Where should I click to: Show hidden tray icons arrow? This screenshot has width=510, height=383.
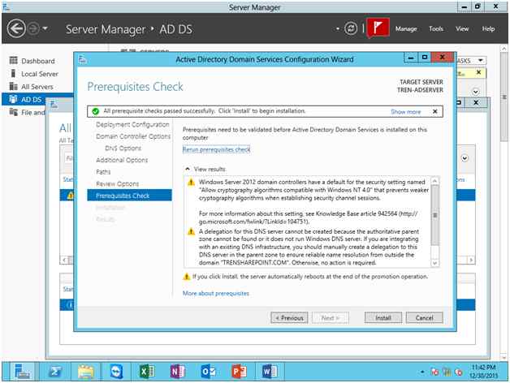point(421,372)
